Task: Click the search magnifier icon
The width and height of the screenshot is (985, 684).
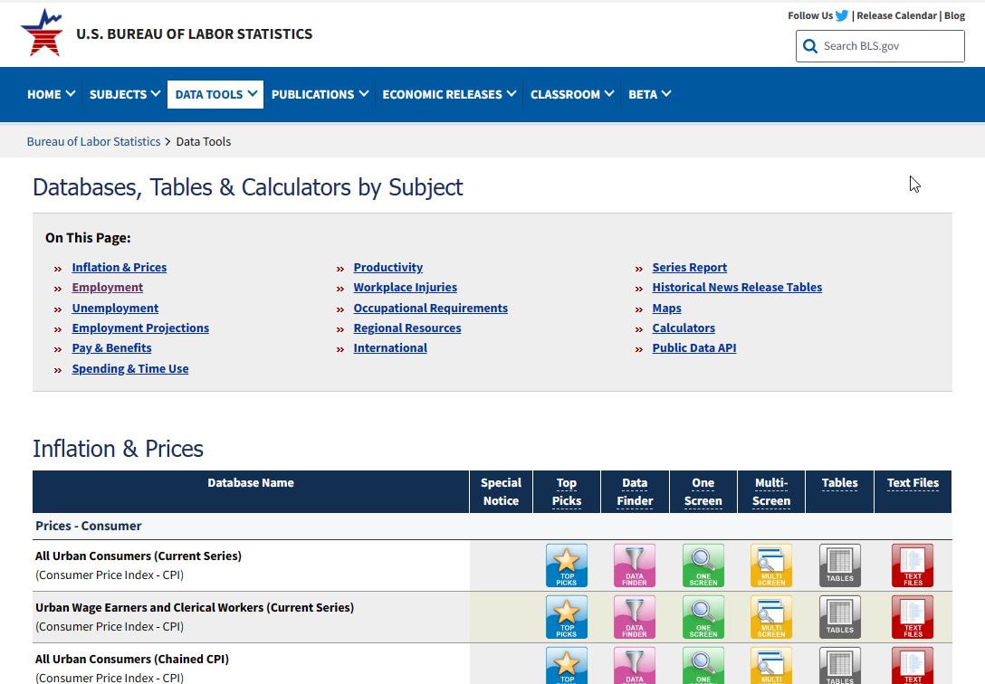Action: (810, 46)
